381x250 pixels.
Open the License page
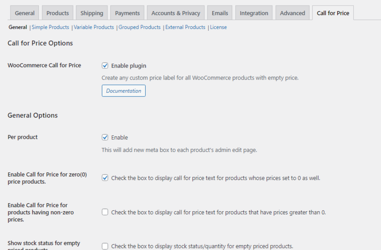click(x=218, y=27)
